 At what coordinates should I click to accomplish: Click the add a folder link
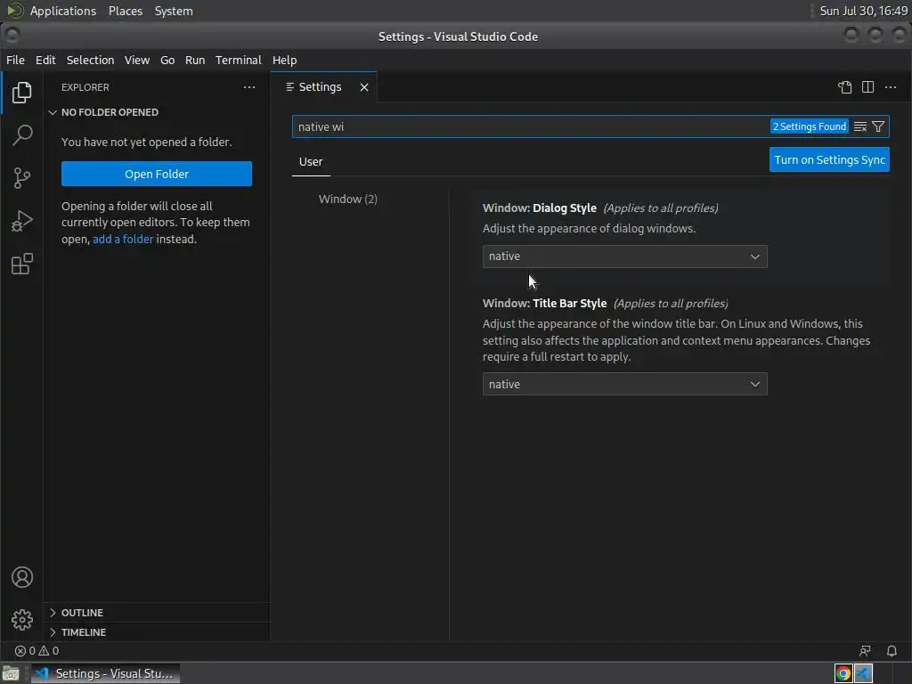pyautogui.click(x=123, y=239)
